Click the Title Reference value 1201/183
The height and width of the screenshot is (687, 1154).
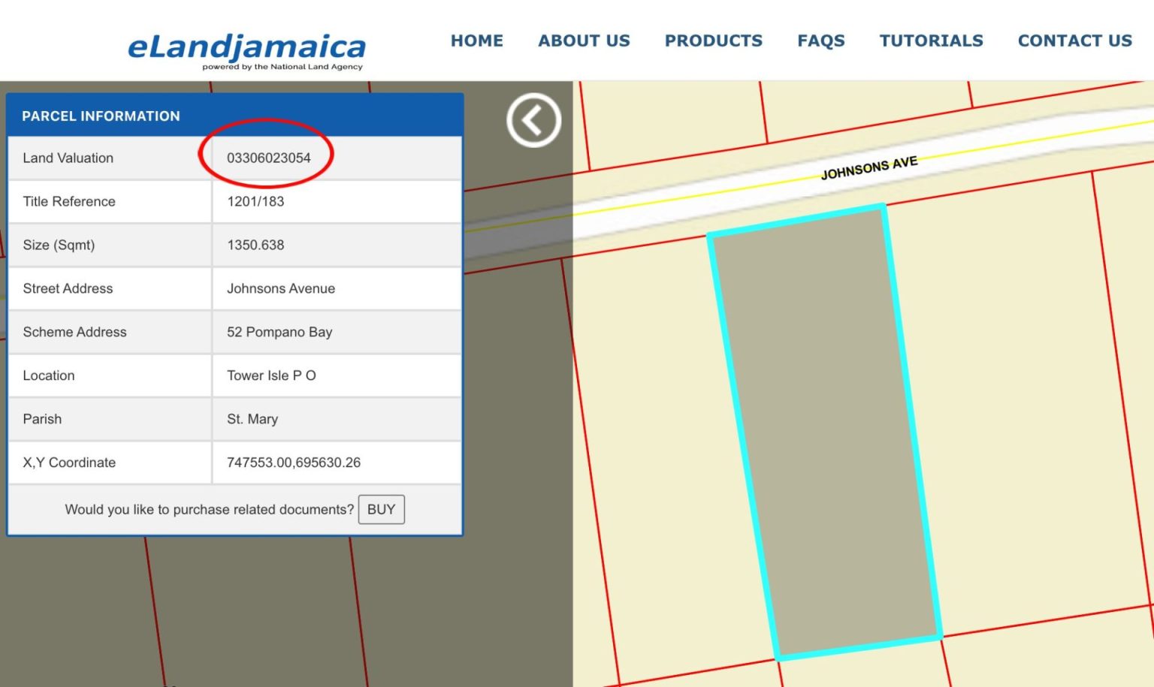pyautogui.click(x=255, y=200)
